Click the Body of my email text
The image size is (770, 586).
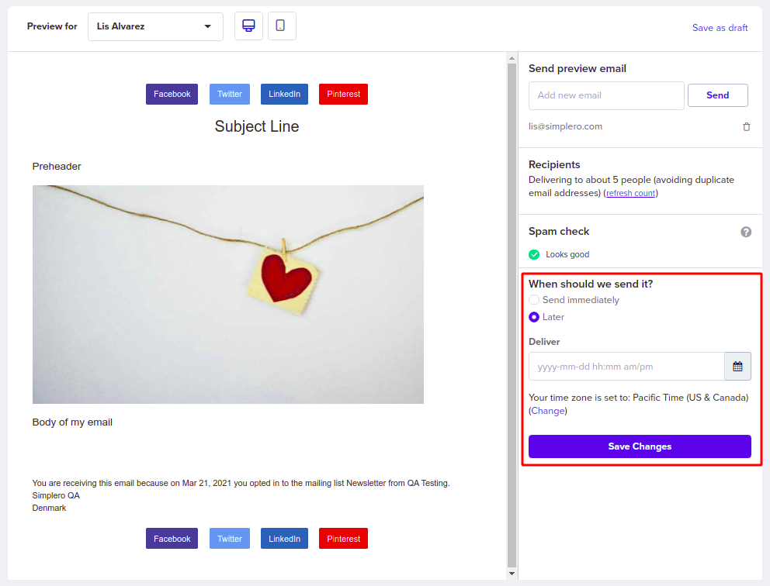[x=72, y=422]
